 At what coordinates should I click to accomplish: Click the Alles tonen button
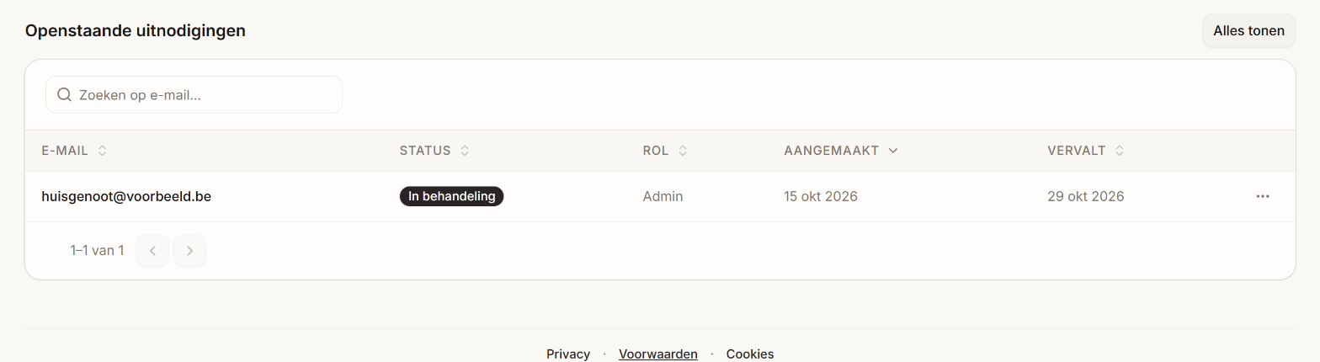[x=1248, y=31]
